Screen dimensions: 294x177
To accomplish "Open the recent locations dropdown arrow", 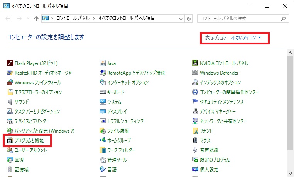I will [x=28, y=19].
